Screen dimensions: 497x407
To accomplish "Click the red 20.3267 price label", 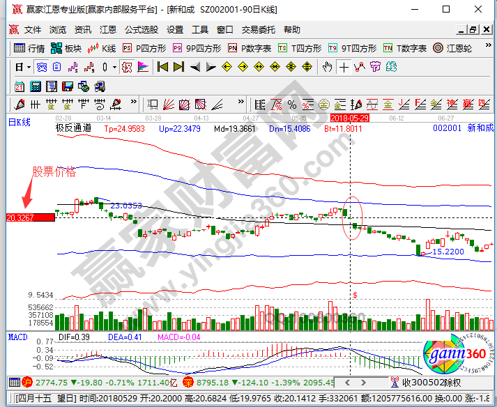I will [x=29, y=217].
